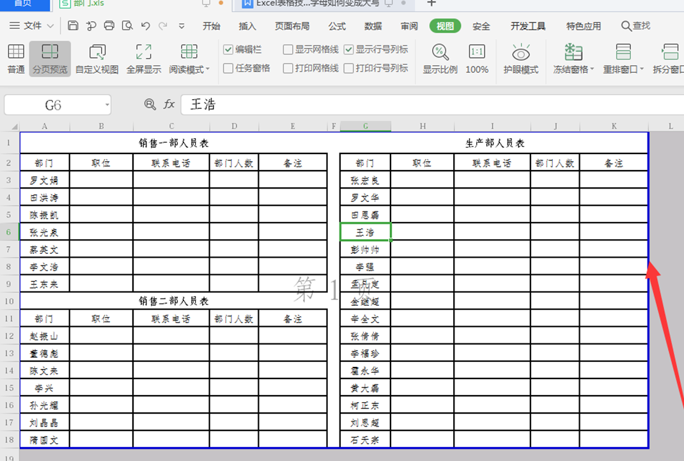Click cell containing 赵振山
The height and width of the screenshot is (461, 684).
tap(45, 336)
